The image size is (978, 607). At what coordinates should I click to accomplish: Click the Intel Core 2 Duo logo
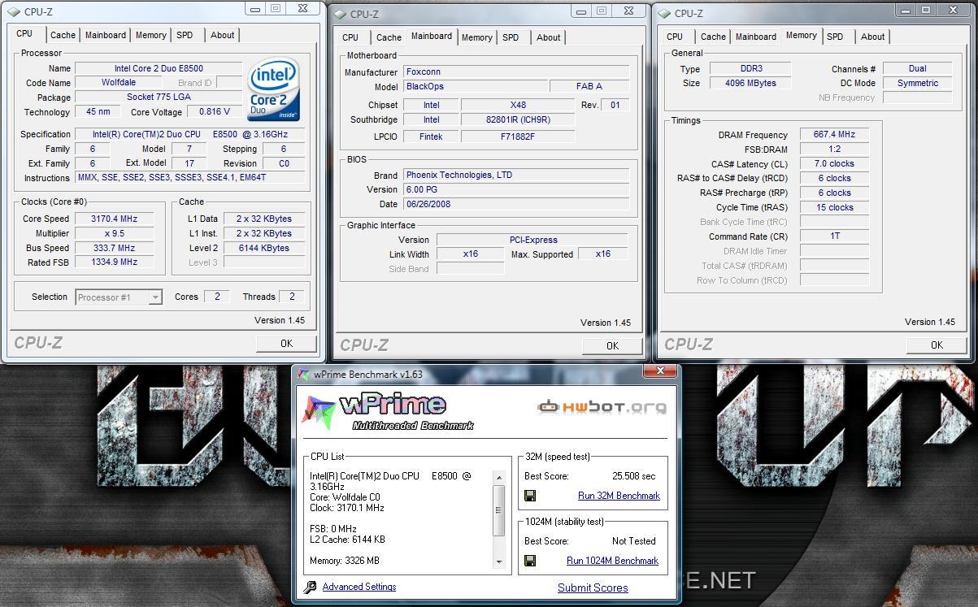click(x=274, y=89)
